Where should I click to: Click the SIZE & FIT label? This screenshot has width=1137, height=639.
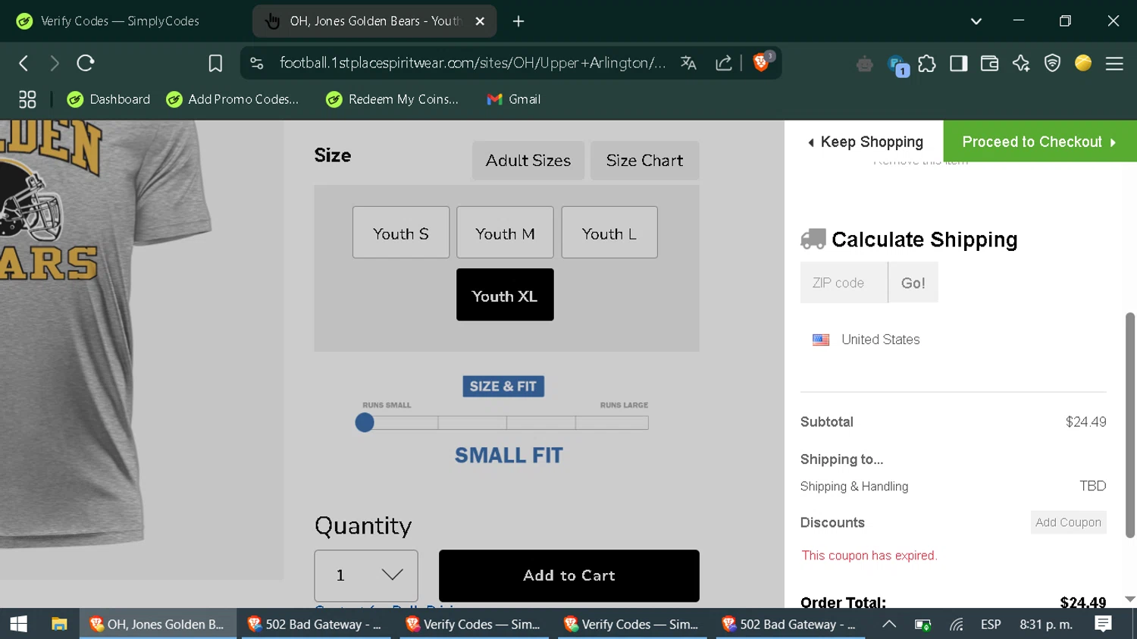tap(503, 387)
